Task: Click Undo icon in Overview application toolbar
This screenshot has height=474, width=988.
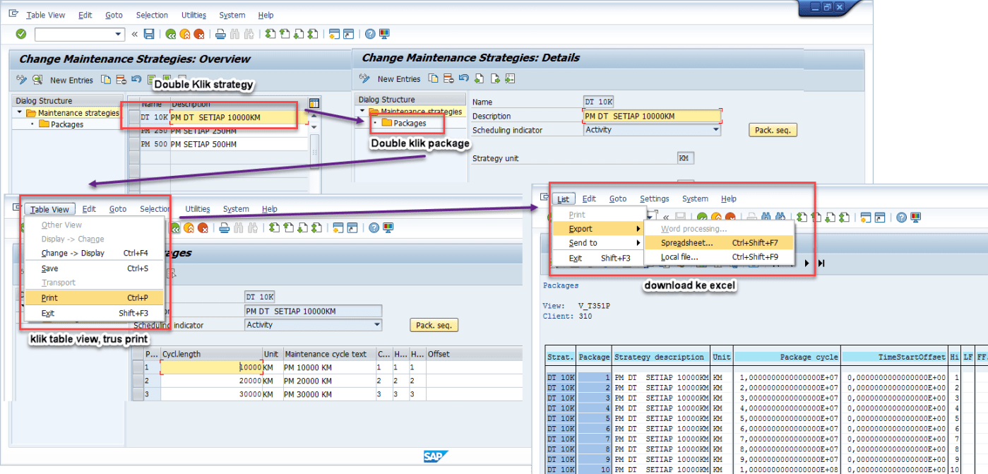Action: point(136,80)
